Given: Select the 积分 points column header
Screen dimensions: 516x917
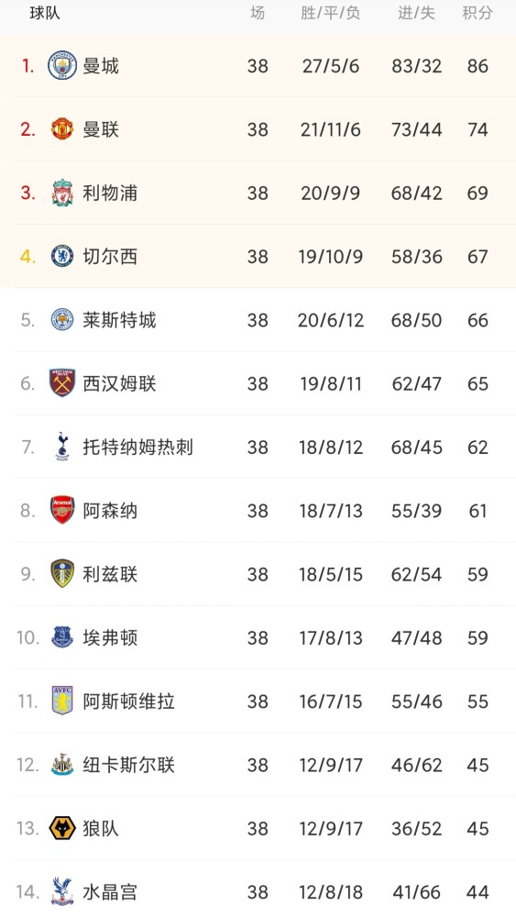Looking at the screenshot, I should [478, 13].
